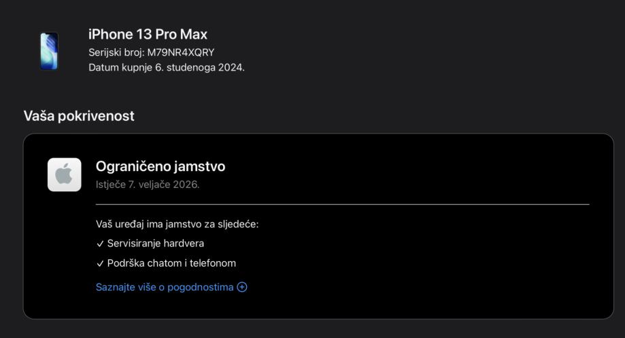The width and height of the screenshot is (625, 338).
Task: Select the iPhone 13 Pro Max title
Action: [148, 34]
